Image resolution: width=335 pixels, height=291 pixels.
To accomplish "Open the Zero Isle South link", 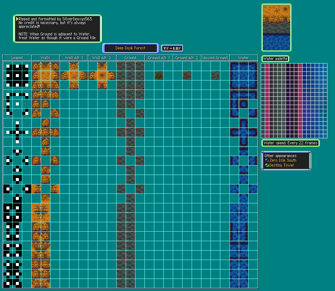I will (x=283, y=160).
